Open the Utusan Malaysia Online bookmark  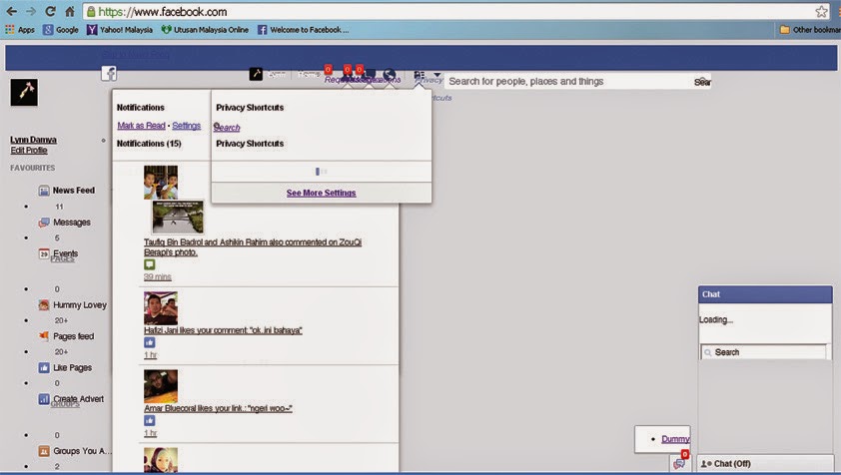pyautogui.click(x=205, y=30)
